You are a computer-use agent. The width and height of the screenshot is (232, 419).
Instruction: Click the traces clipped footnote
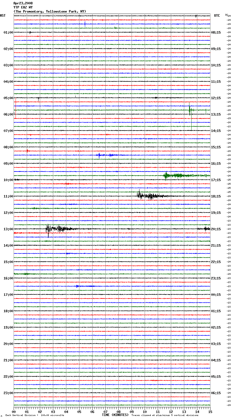click(x=165, y=415)
